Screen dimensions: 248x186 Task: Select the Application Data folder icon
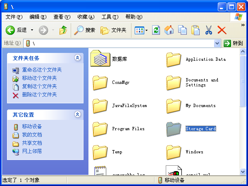click(x=174, y=60)
